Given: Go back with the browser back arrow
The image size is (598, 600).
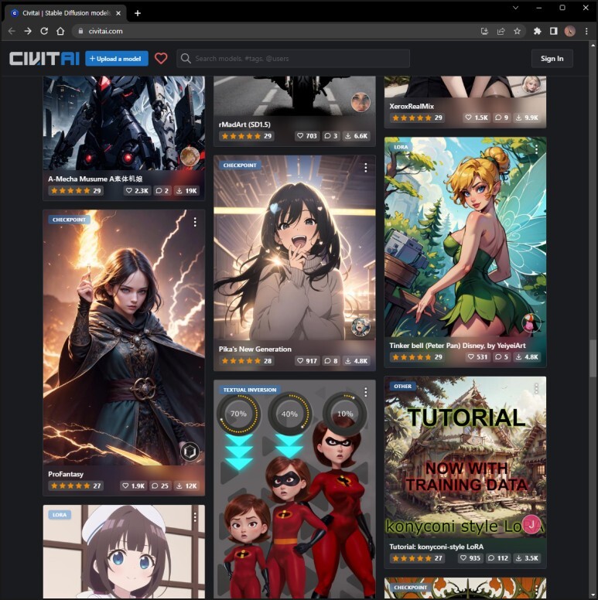Looking at the screenshot, I should (x=12, y=31).
